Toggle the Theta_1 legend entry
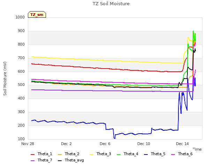Screen dimensions: 223x167 click(x=41, y=154)
